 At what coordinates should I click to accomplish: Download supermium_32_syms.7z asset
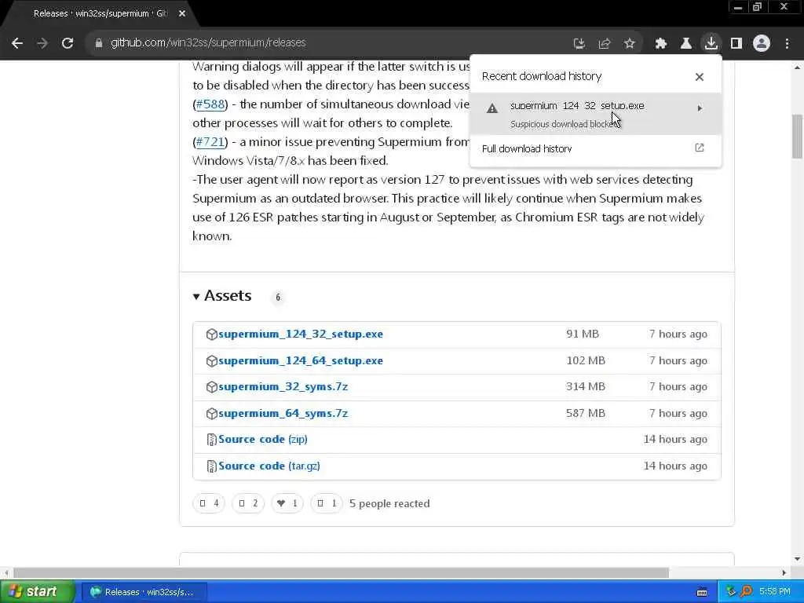(x=283, y=386)
